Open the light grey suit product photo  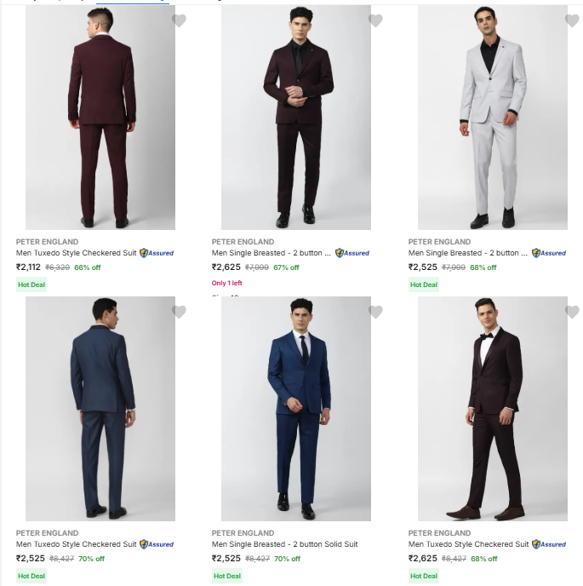coord(493,119)
